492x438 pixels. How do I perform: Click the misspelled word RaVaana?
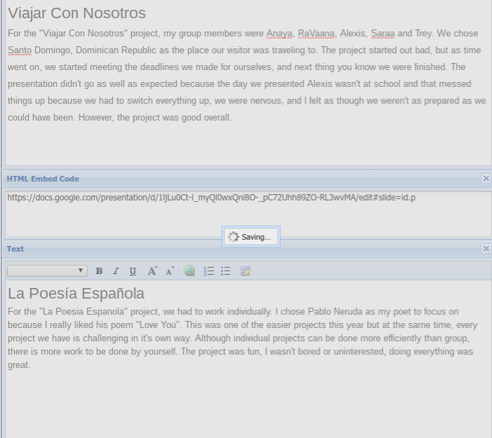point(317,34)
